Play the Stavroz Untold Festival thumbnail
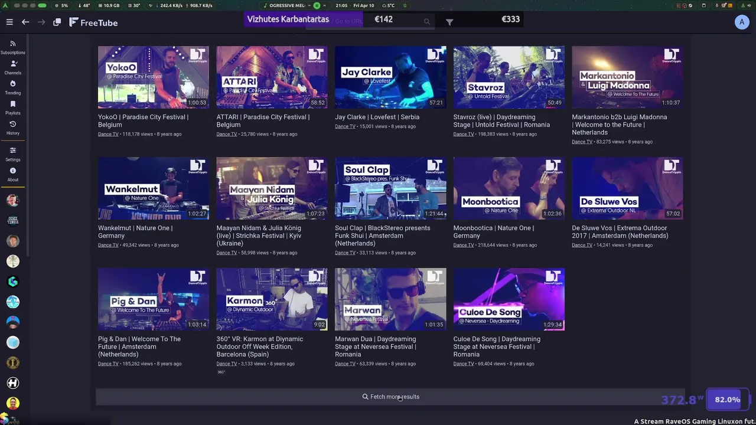This screenshot has width=756, height=425. tap(509, 77)
